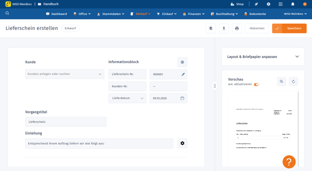Image resolution: width=312 pixels, height=171 pixels.
Task: Open the Office menu
Action: point(82,14)
